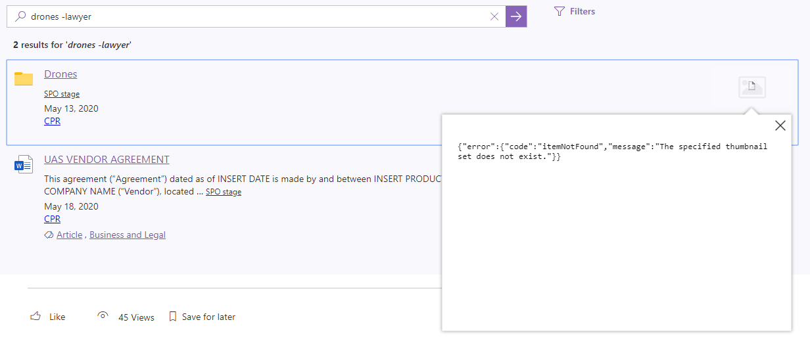The image size is (810, 341).
Task: Click the itemNotFound error message text
Action: 613,152
